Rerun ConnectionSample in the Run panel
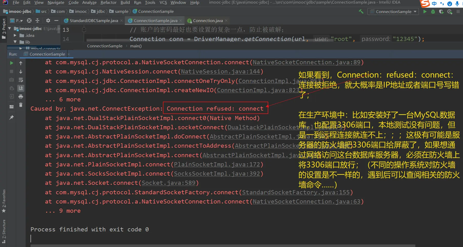The height and width of the screenshot is (247, 463). tap(12, 63)
